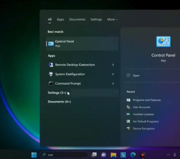Open the Control Panel best match result
This screenshot has width=180, height=159.
click(x=82, y=44)
